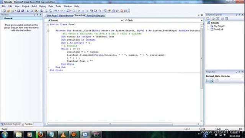
Task: Switch to the Form1.vb [Design] tab
Action: 95,16
